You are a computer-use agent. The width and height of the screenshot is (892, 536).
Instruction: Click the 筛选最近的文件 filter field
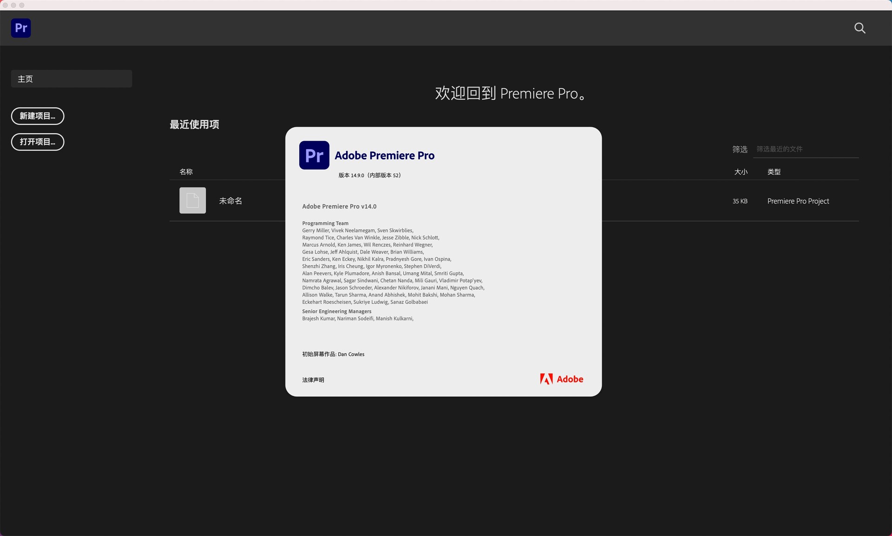(806, 149)
